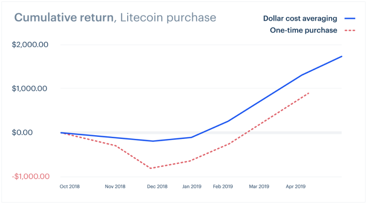This screenshot has width=367, height=204.
Task: Click the Oct 2018 x-axis label
Action: (x=69, y=186)
